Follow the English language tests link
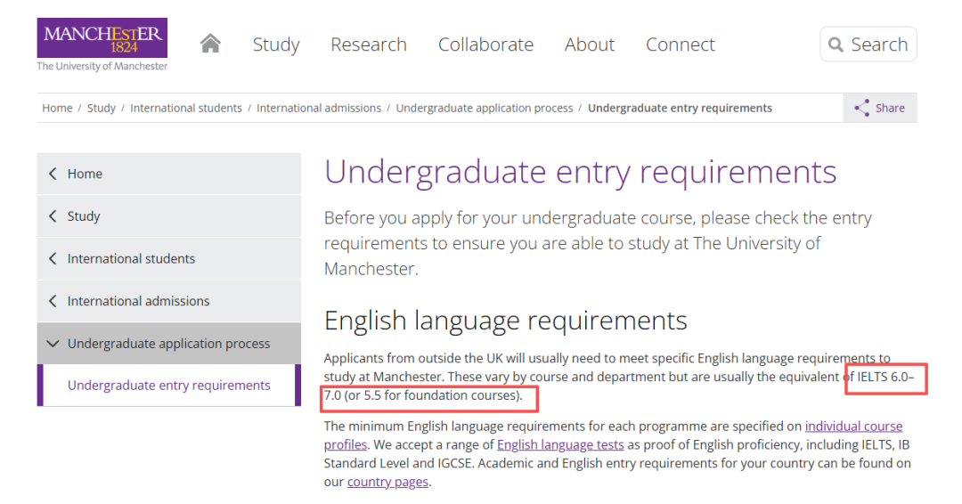The width and height of the screenshot is (962, 504). tap(560, 444)
